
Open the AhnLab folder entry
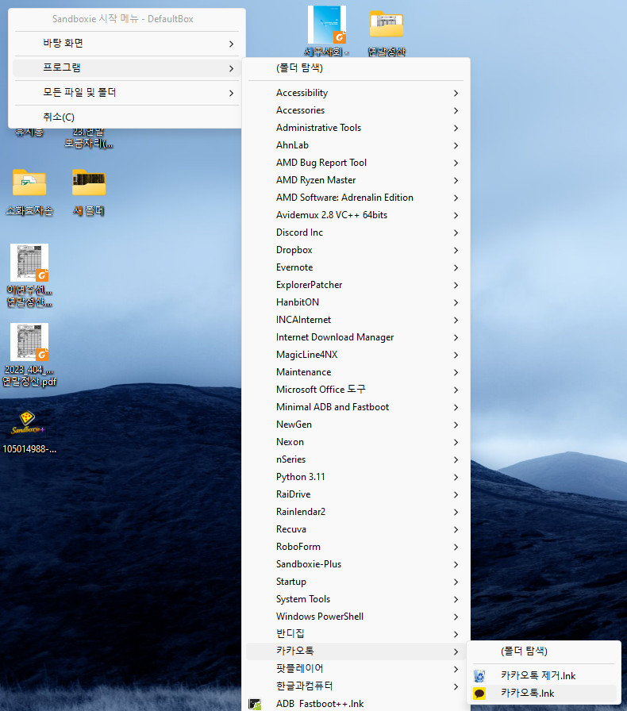[356, 145]
